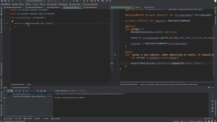
Task: Click yellow lightbulb intention icon in editor
Action: tap(12, 21)
